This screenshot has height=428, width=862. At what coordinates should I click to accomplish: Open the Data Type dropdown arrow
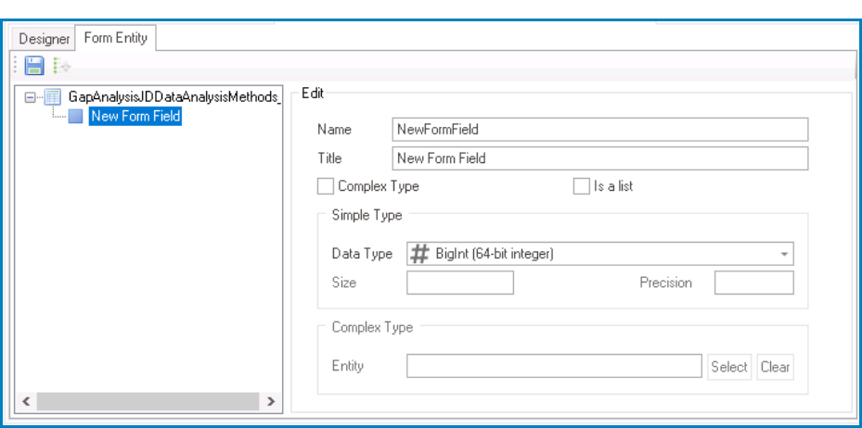(x=784, y=253)
